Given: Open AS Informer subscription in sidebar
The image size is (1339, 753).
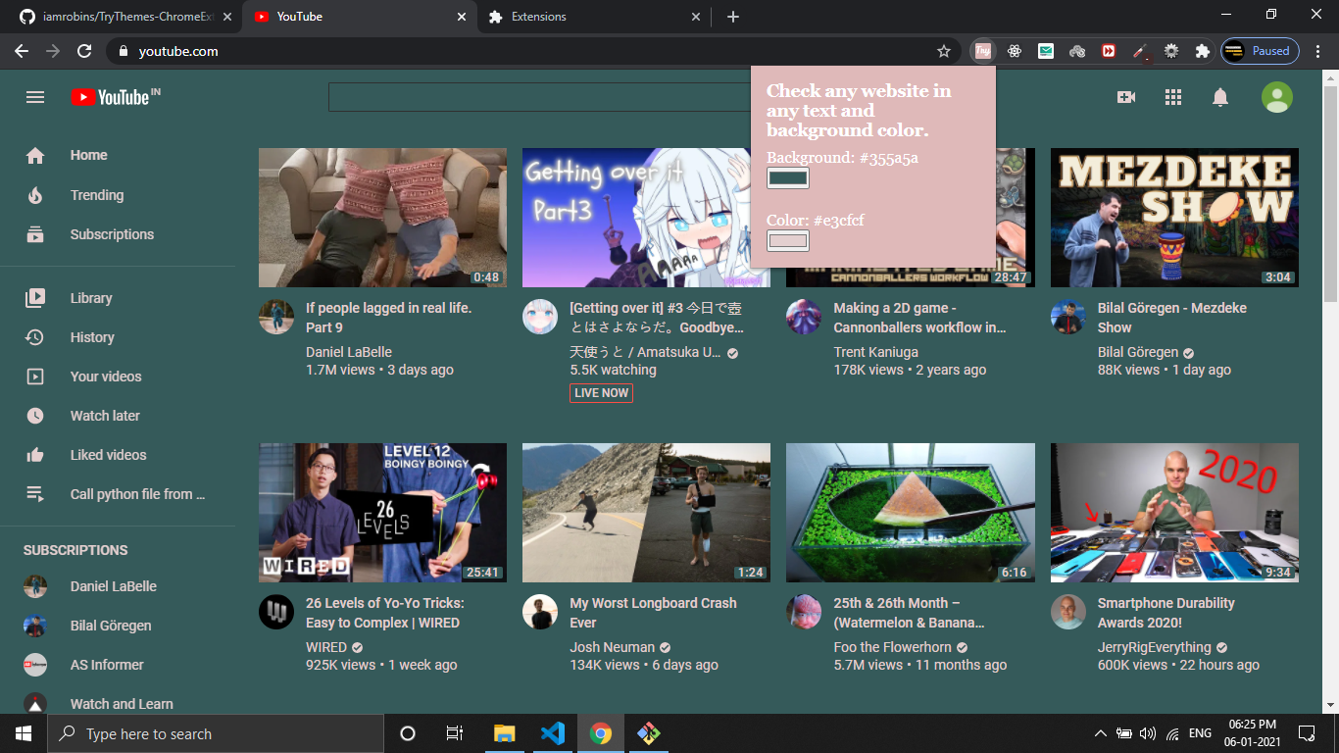Looking at the screenshot, I should (118, 665).
